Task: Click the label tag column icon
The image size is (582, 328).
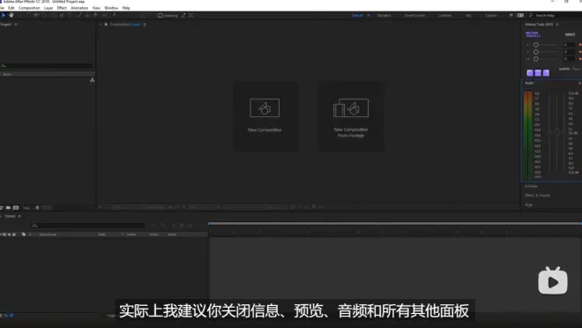Action: tap(24, 235)
